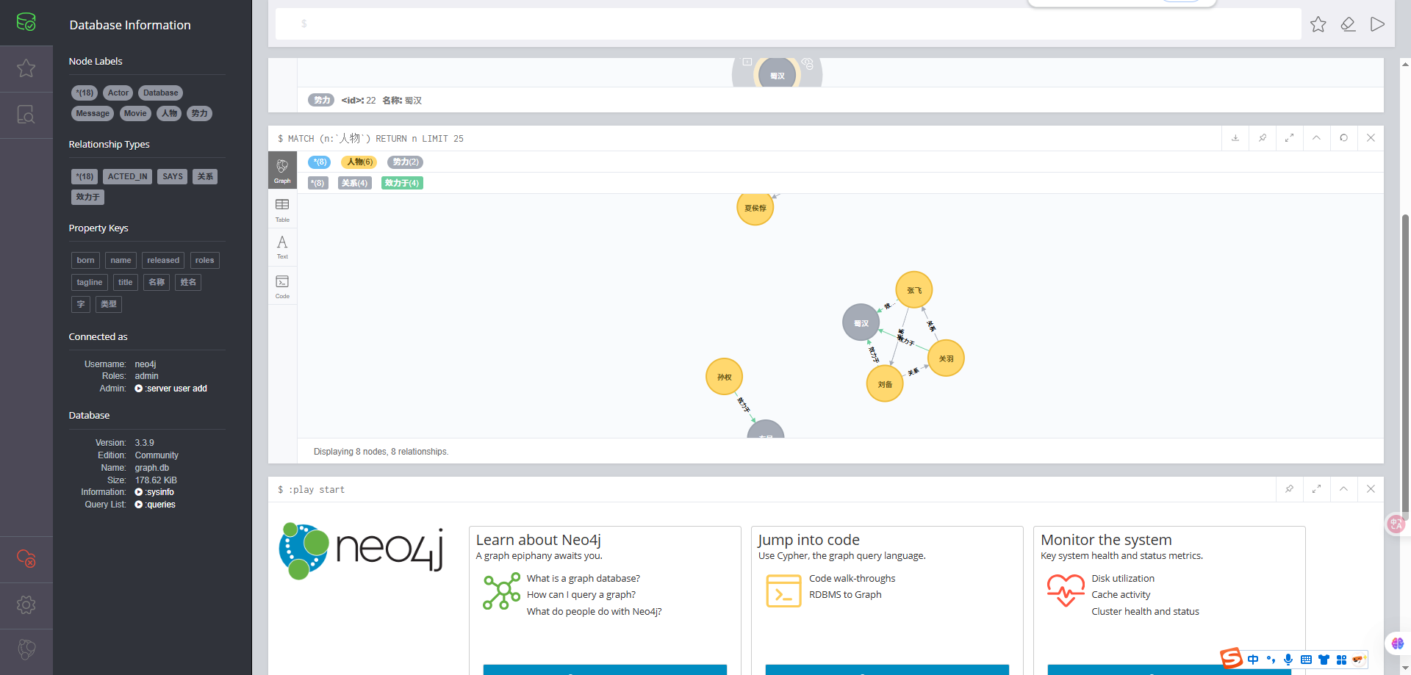Select the 效力于(4) relationship filter

coord(402,183)
